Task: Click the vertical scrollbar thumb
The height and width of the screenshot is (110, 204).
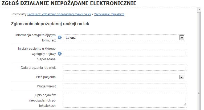Action: 199,61
